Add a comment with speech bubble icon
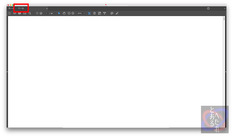This screenshot has width=233, height=137. click(112, 13)
